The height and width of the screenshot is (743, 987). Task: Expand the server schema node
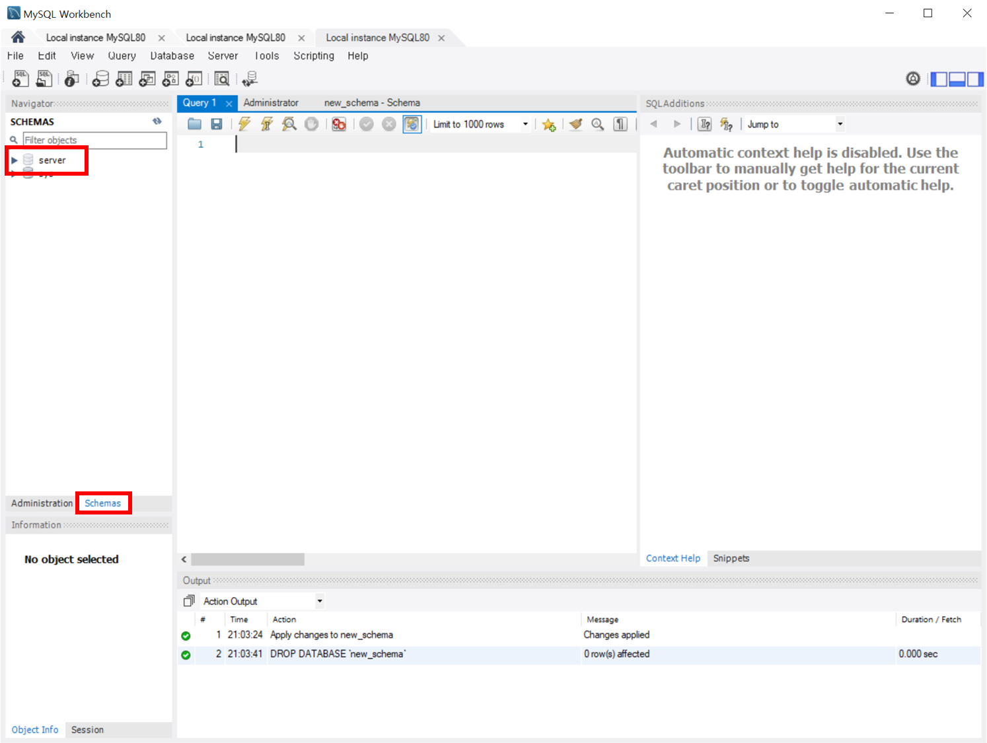click(14, 160)
